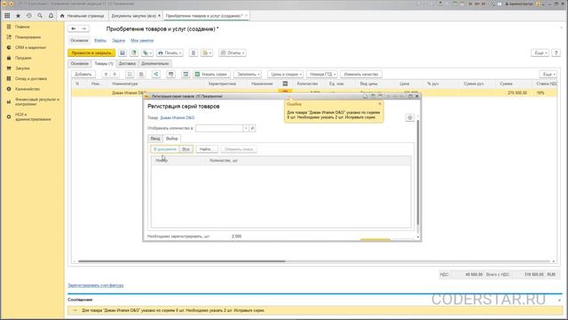Move the row down with the down arrow
Screen dimensions: 568x320
pyautogui.click(x=114, y=74)
